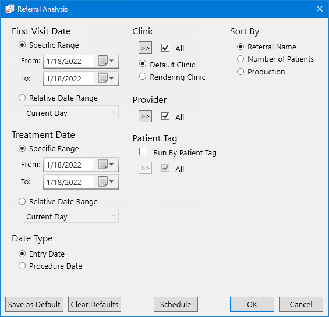The height and width of the screenshot is (317, 329).
Task: Click the Referral Analysis title bar icon
Action: [x=9, y=9]
